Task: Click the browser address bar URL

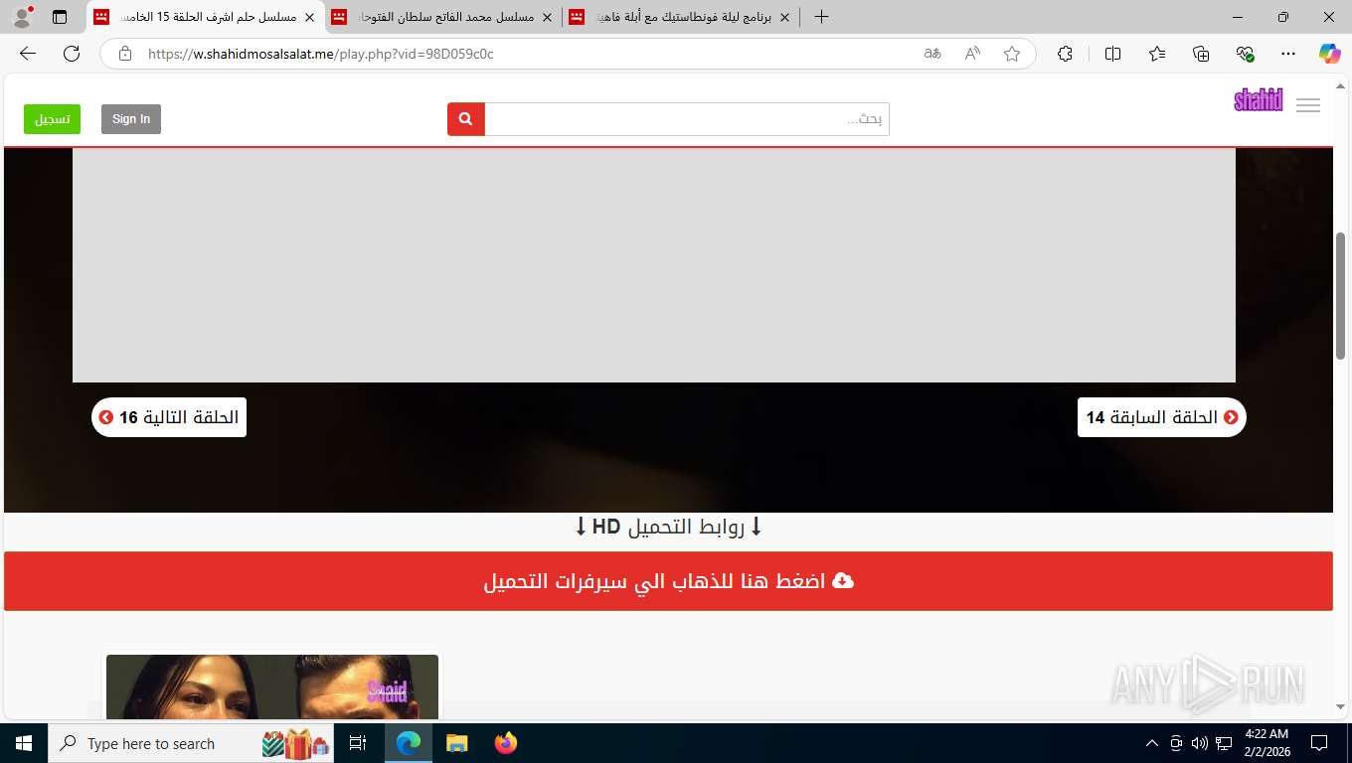Action: [x=321, y=54]
